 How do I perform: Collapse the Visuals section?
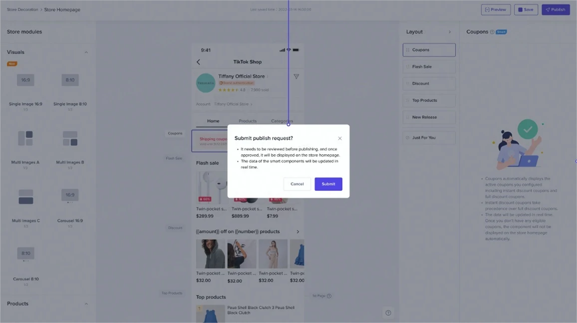point(86,52)
